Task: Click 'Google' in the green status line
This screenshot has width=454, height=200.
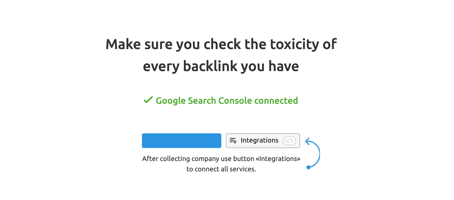Action: tap(170, 101)
